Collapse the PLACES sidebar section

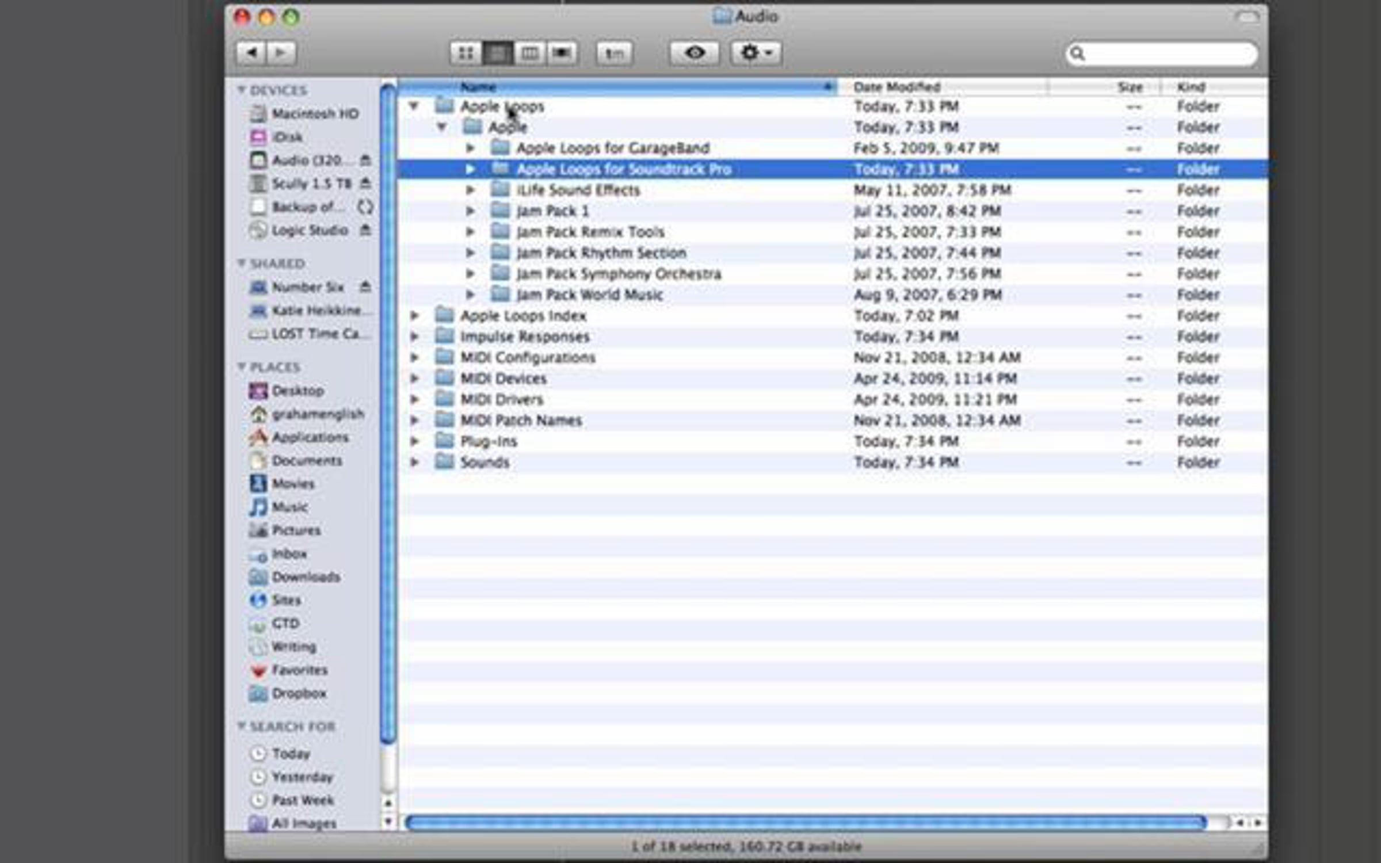242,366
